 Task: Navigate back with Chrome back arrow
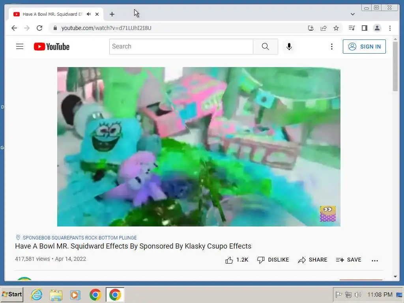click(14, 28)
